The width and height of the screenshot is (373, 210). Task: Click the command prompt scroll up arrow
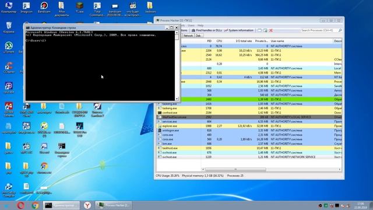(177, 33)
